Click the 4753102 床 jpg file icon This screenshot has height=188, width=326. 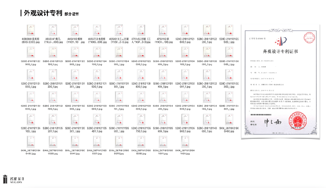pyautogui.click(x=163, y=30)
